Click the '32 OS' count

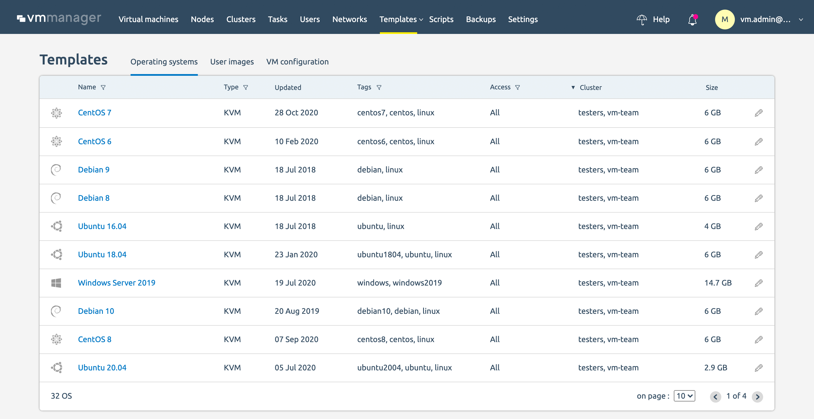pyautogui.click(x=61, y=396)
